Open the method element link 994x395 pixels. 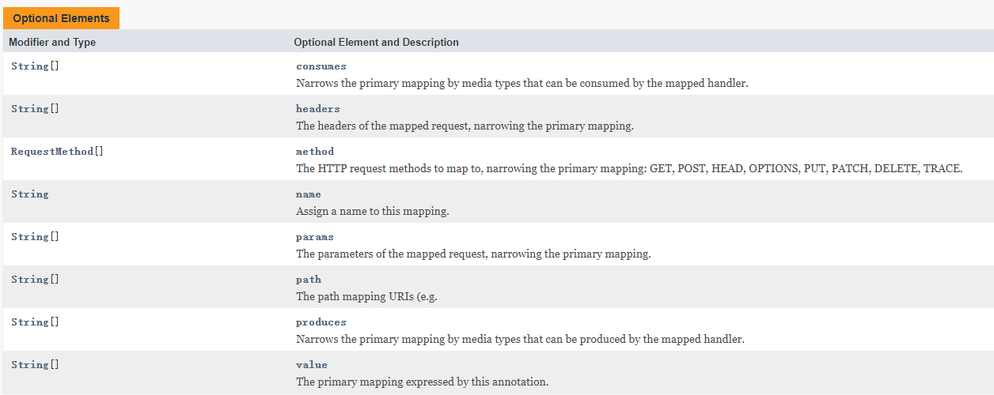point(315,152)
